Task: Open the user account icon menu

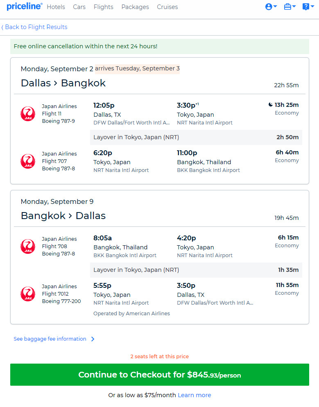Action: click(269, 7)
